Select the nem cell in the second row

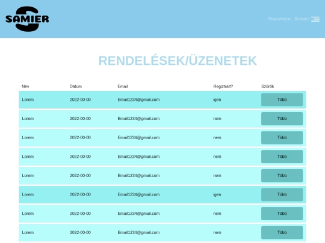217,119
